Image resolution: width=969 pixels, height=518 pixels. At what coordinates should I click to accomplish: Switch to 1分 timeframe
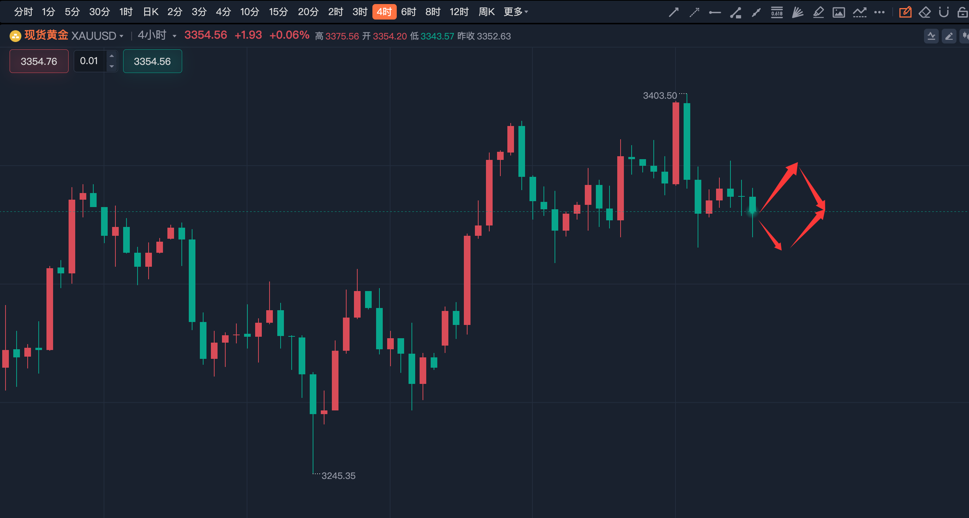pyautogui.click(x=49, y=12)
